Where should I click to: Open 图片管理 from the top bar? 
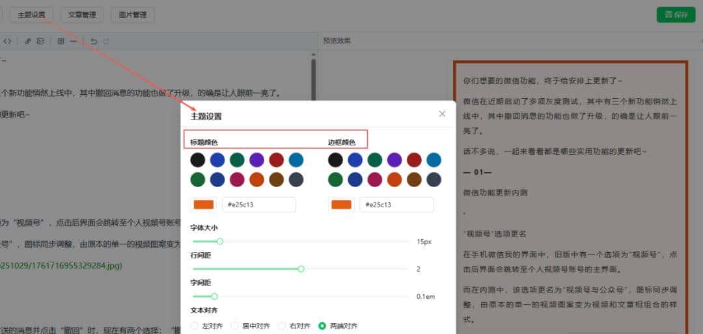[133, 15]
